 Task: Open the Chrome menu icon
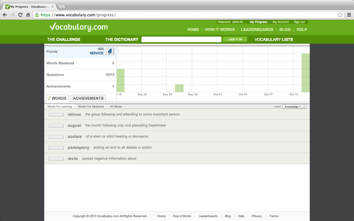(349, 15)
